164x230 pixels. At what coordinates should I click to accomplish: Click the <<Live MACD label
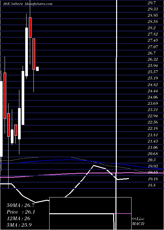click(138, 221)
